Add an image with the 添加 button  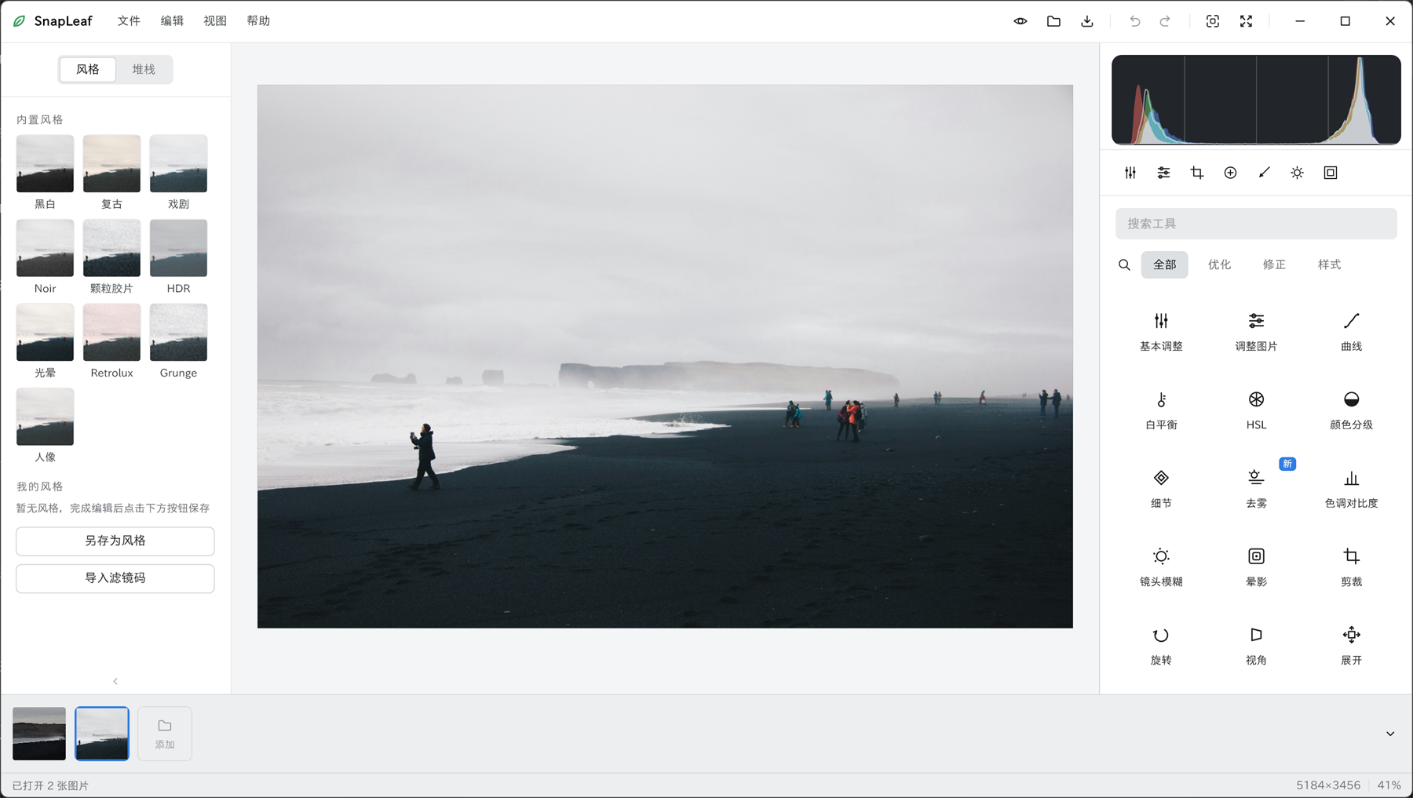click(x=165, y=734)
